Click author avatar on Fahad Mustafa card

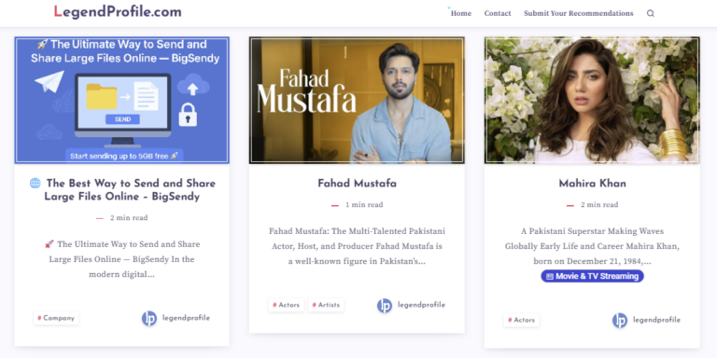(385, 306)
